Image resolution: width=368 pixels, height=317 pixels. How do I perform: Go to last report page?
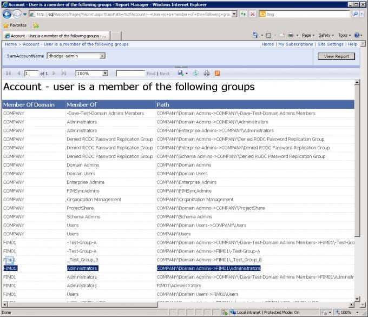click(64, 74)
